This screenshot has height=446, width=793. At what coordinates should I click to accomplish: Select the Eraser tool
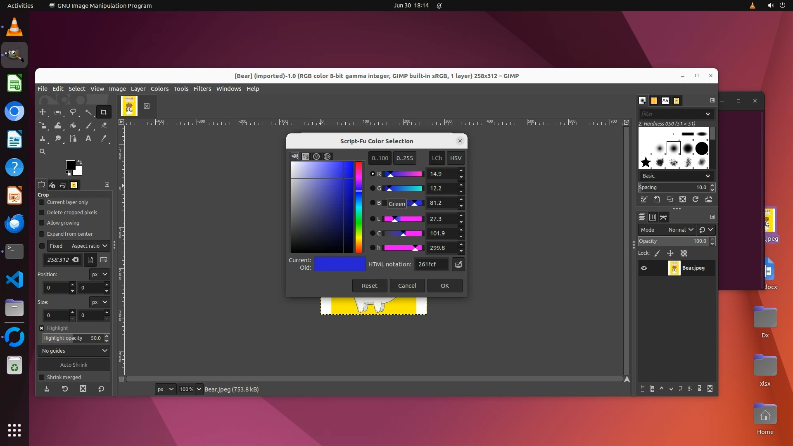tap(104, 125)
